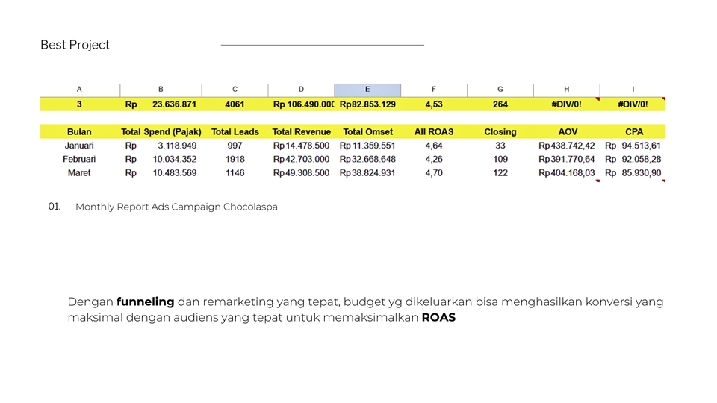This screenshot has width=717, height=403.
Task: Select the Januari row label
Action: point(79,146)
